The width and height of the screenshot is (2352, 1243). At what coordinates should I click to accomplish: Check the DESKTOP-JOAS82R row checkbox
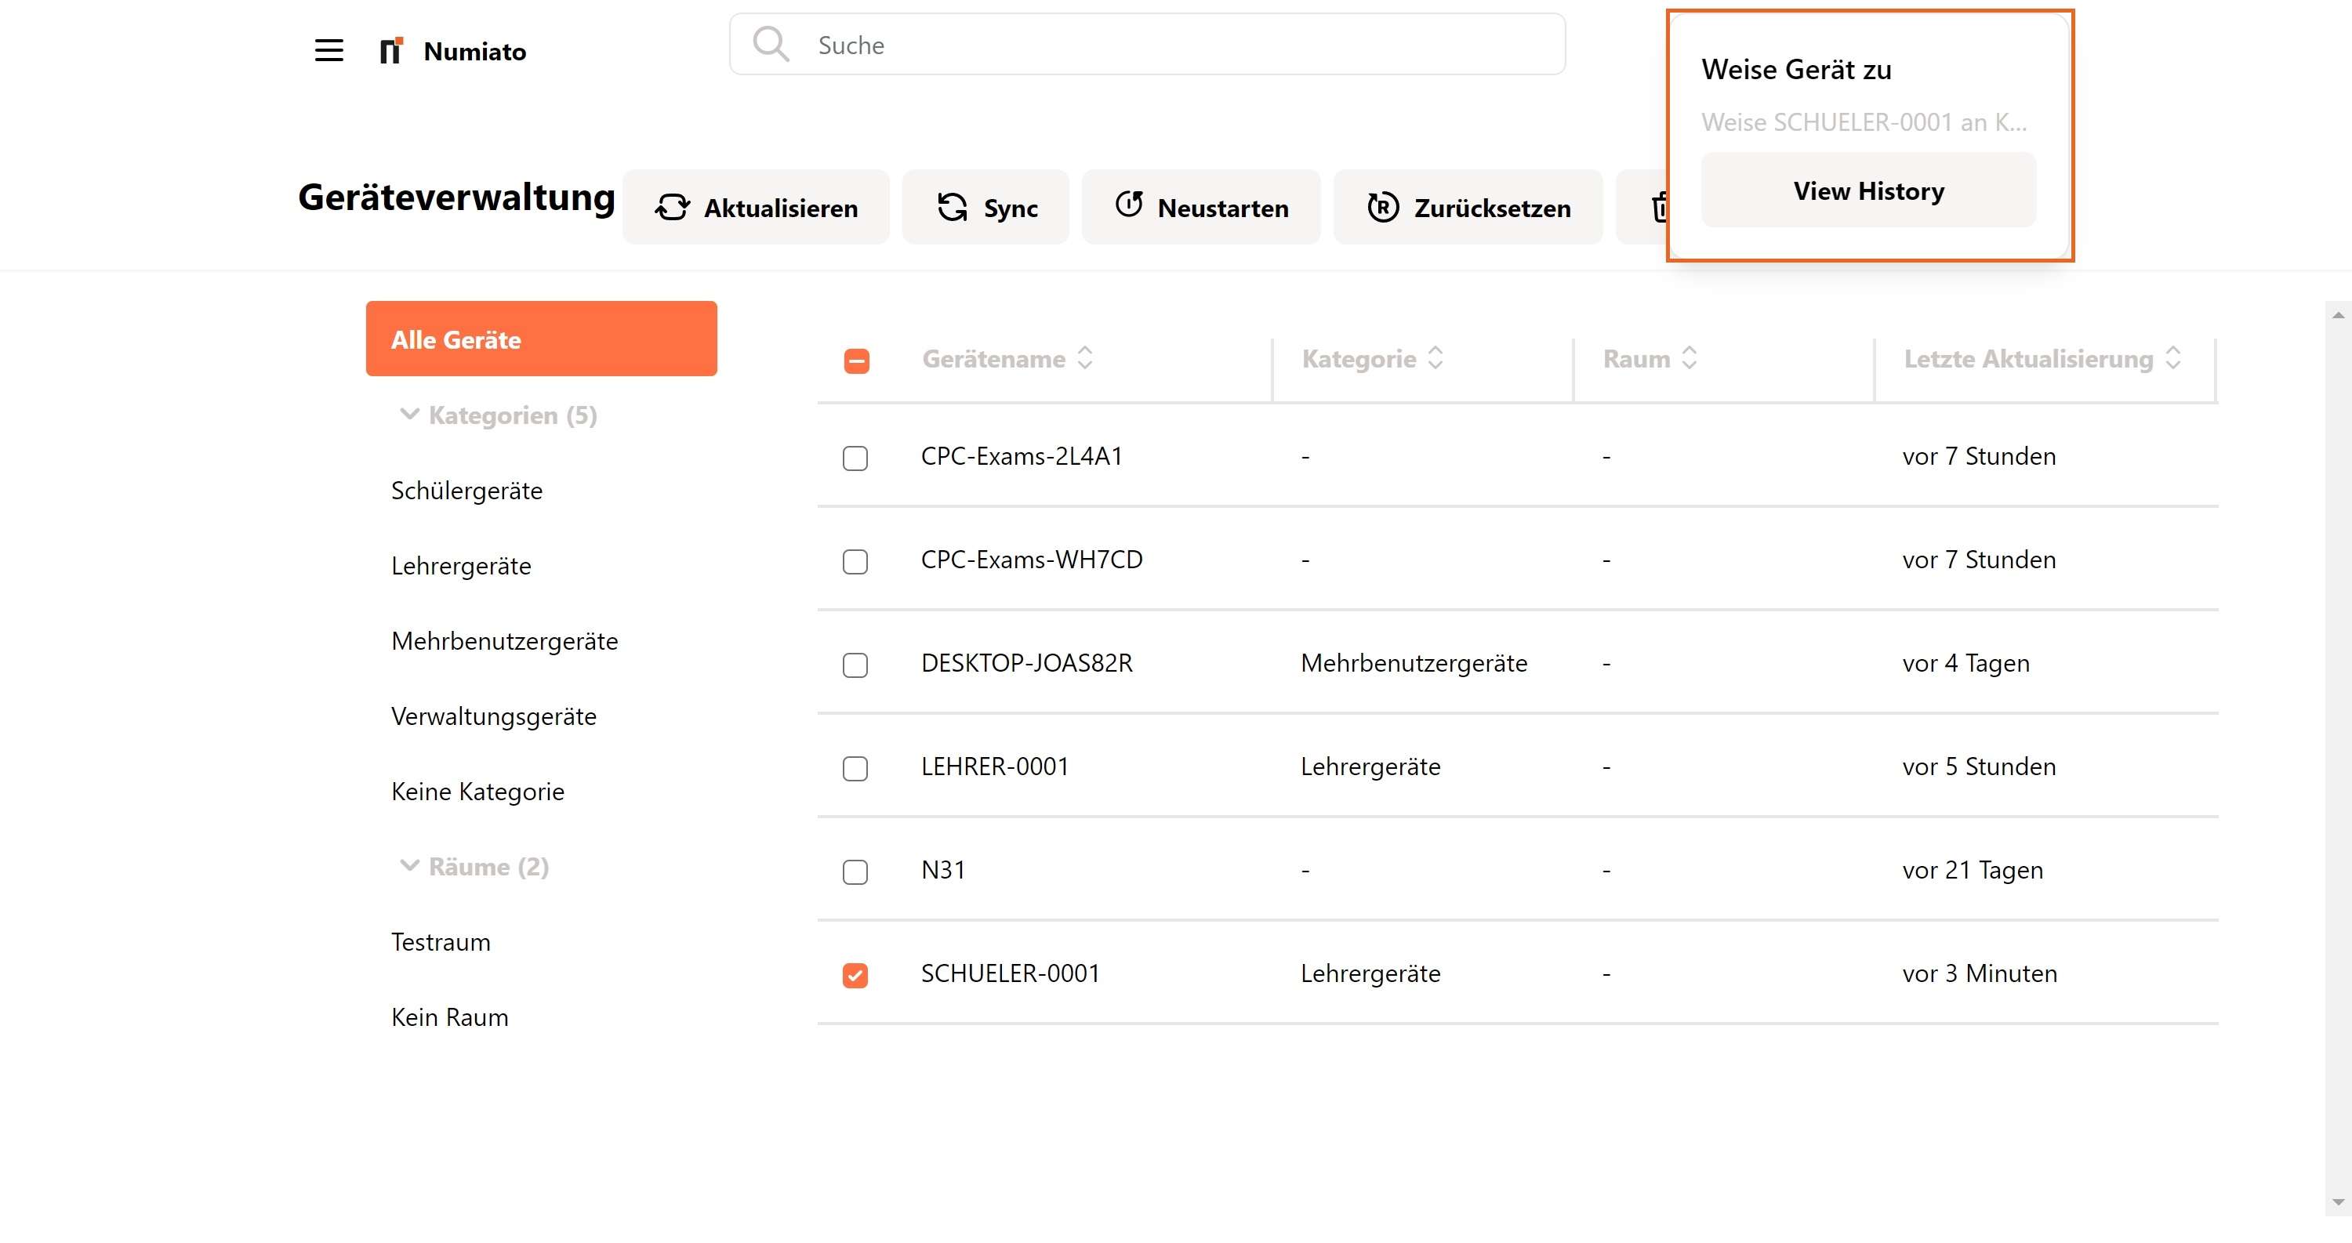855,665
